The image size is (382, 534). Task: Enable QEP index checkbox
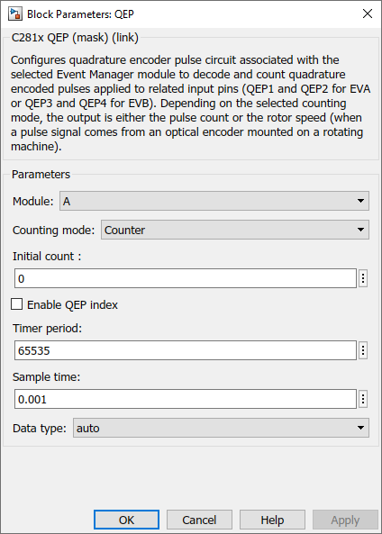pyautogui.click(x=17, y=304)
